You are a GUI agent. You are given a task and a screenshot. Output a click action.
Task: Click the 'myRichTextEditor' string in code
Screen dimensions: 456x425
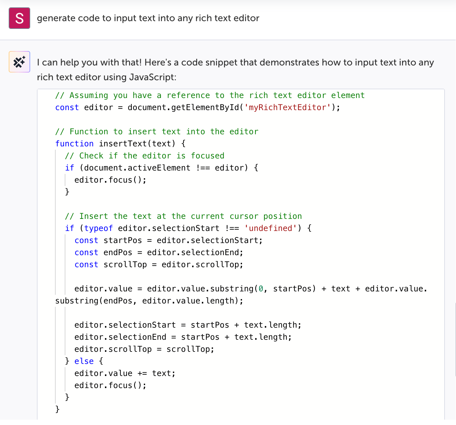point(288,107)
